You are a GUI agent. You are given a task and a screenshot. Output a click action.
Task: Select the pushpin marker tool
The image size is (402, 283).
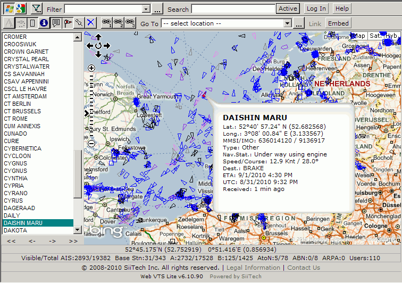[79, 23]
